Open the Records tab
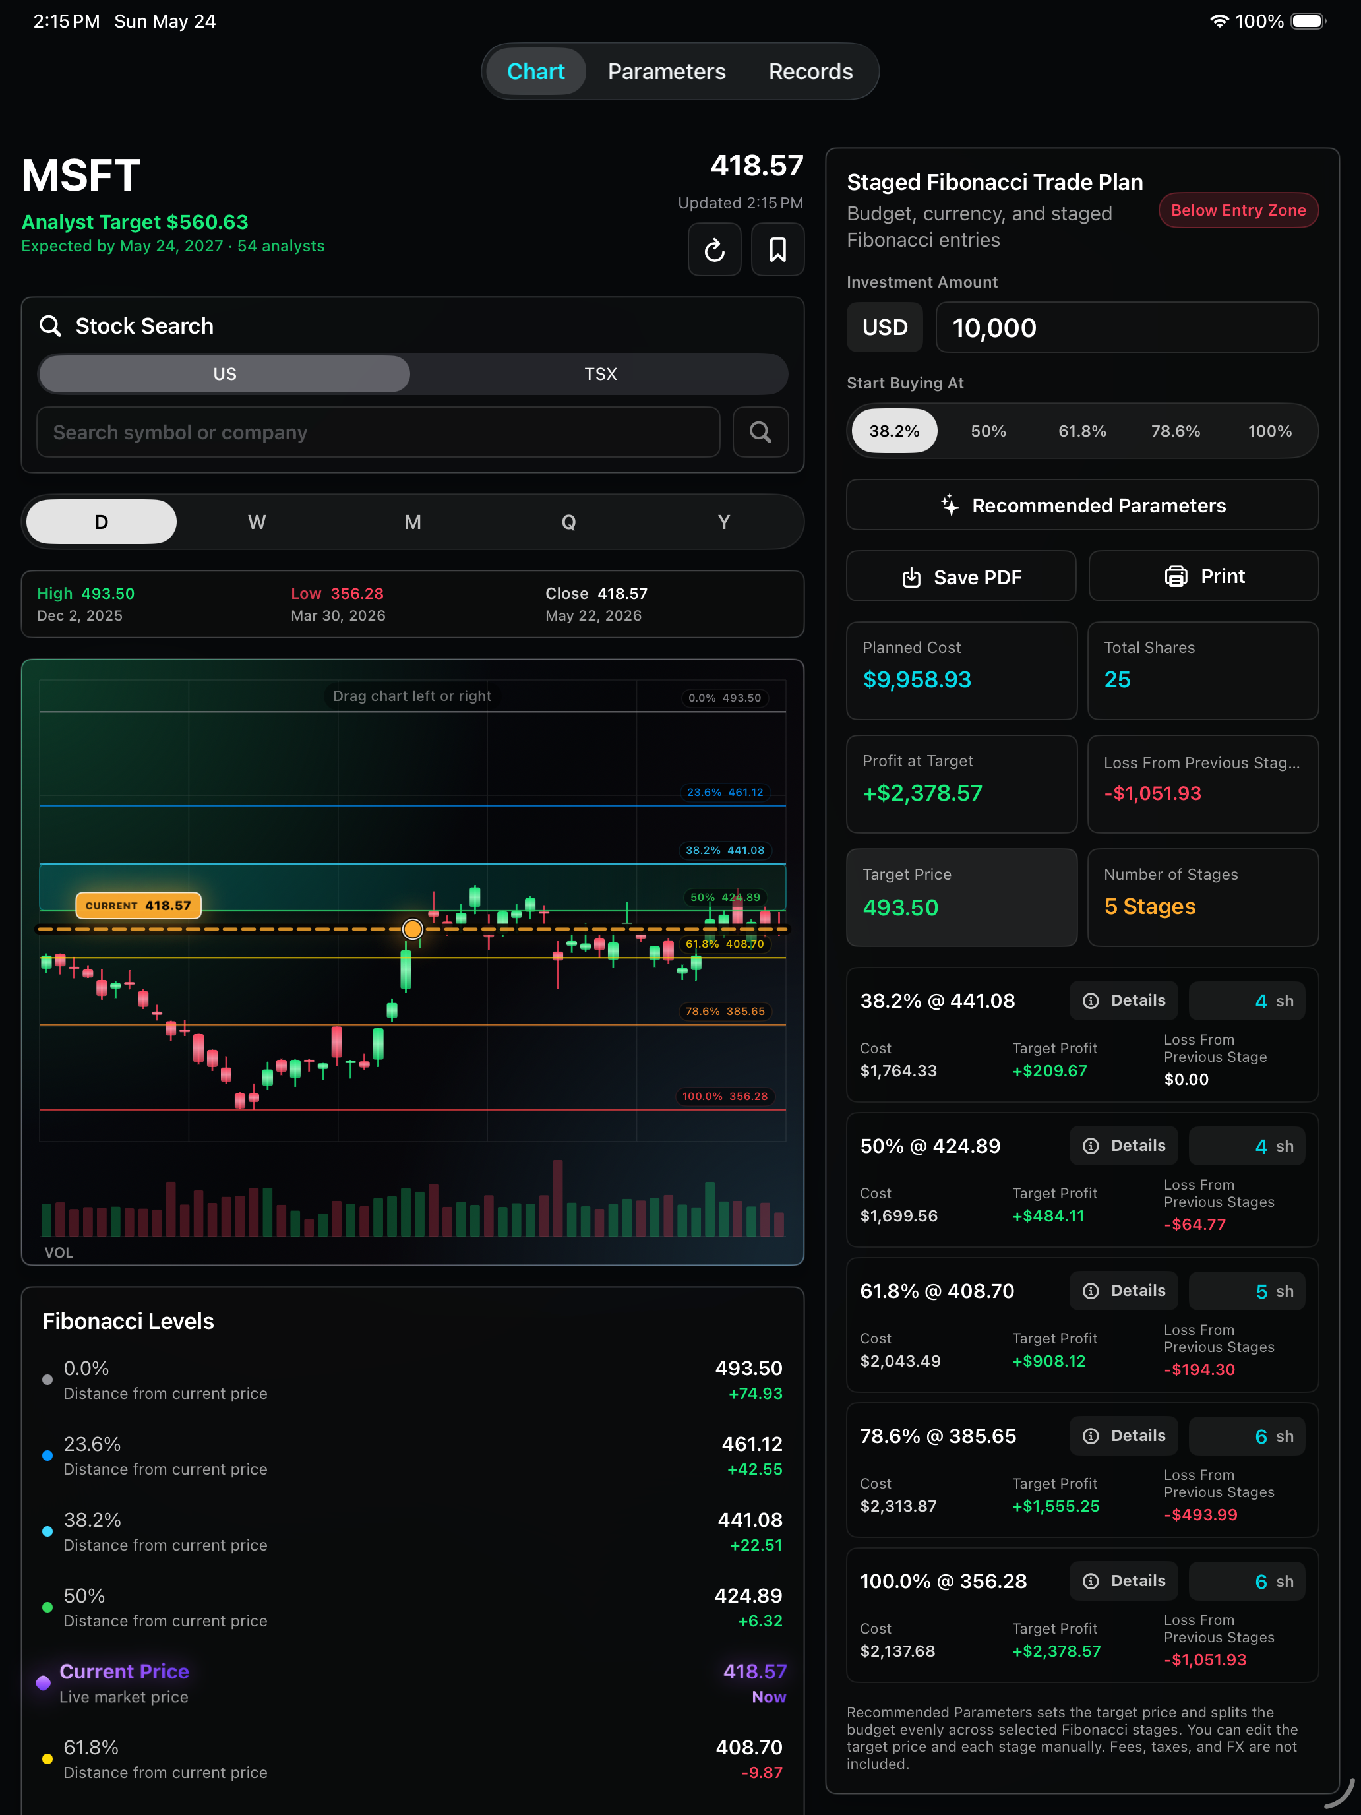 point(810,71)
